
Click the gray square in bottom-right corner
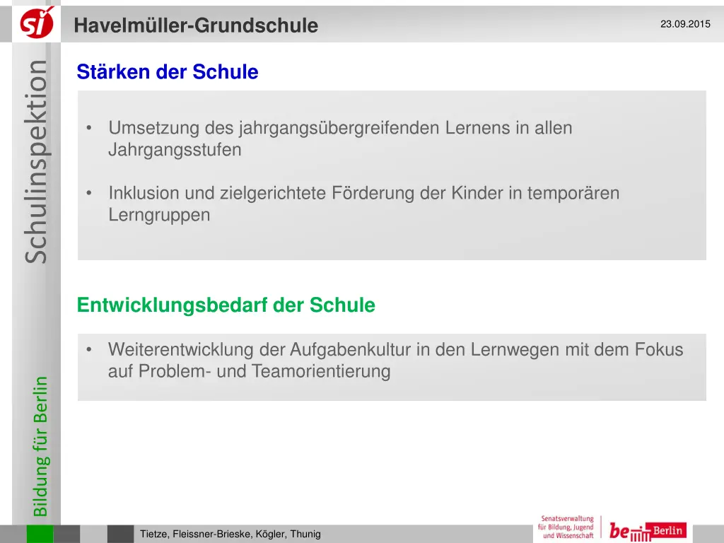pyautogui.click(x=707, y=533)
